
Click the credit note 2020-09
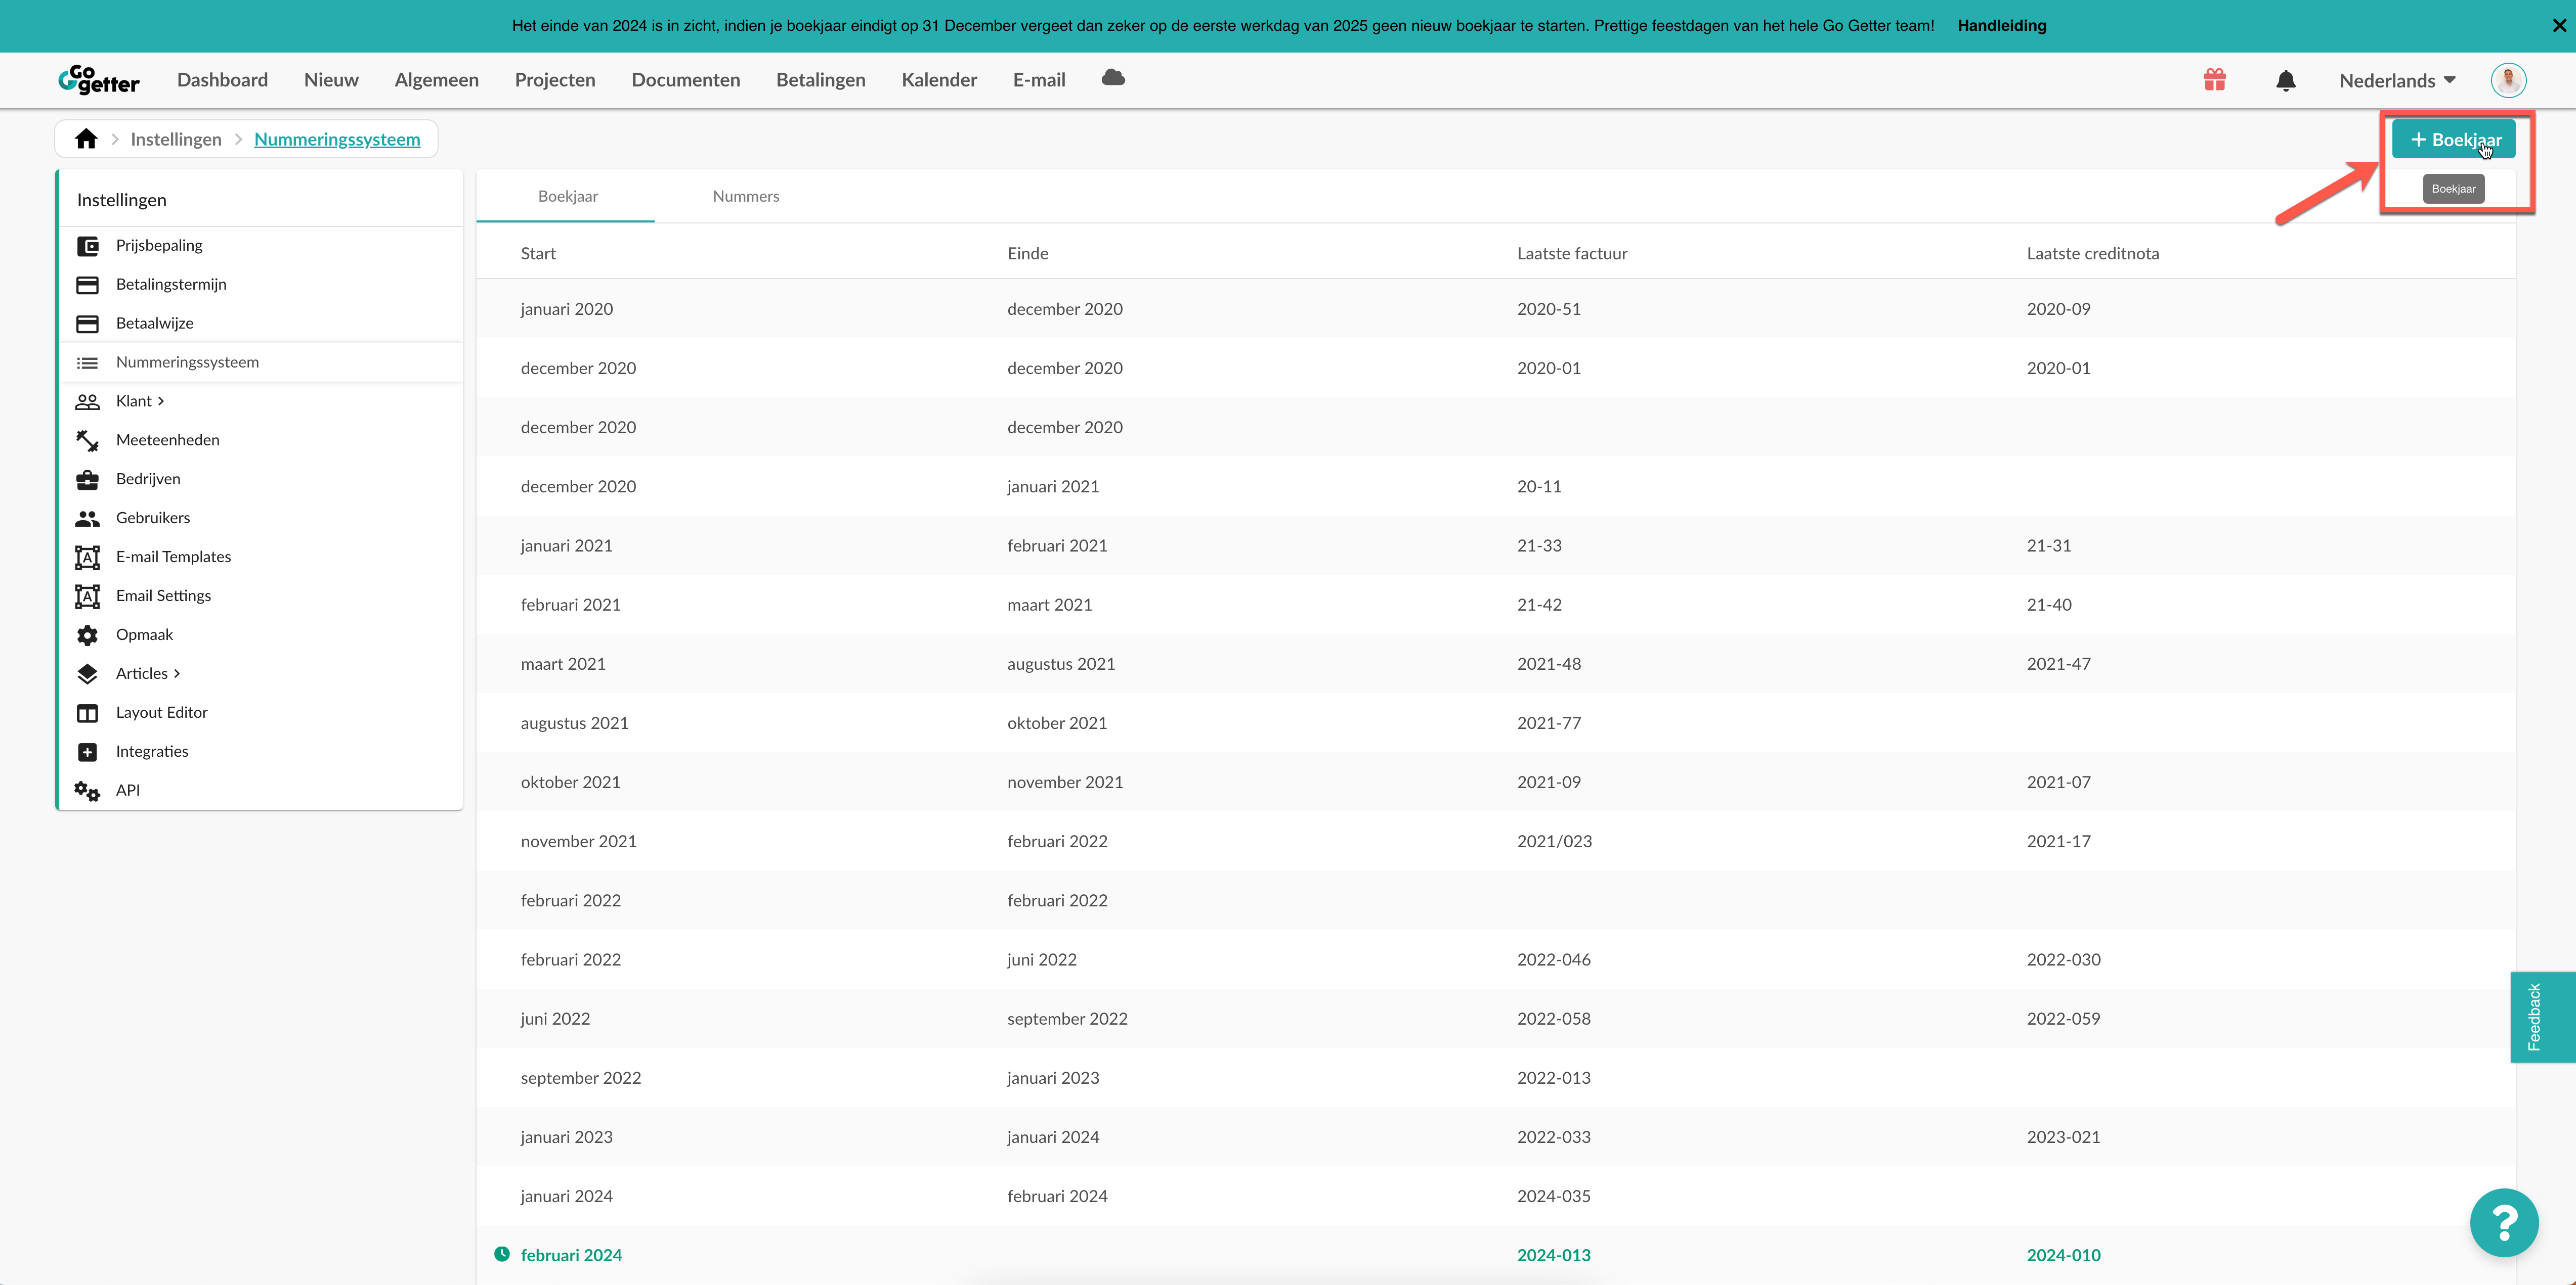pos(2059,309)
